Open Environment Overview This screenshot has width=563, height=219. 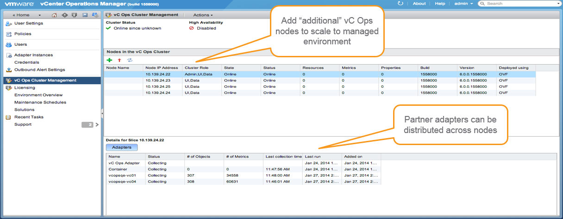click(x=38, y=95)
